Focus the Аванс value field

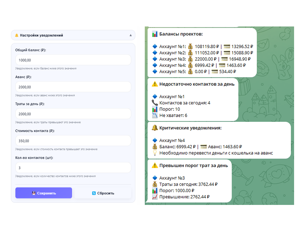(73, 87)
